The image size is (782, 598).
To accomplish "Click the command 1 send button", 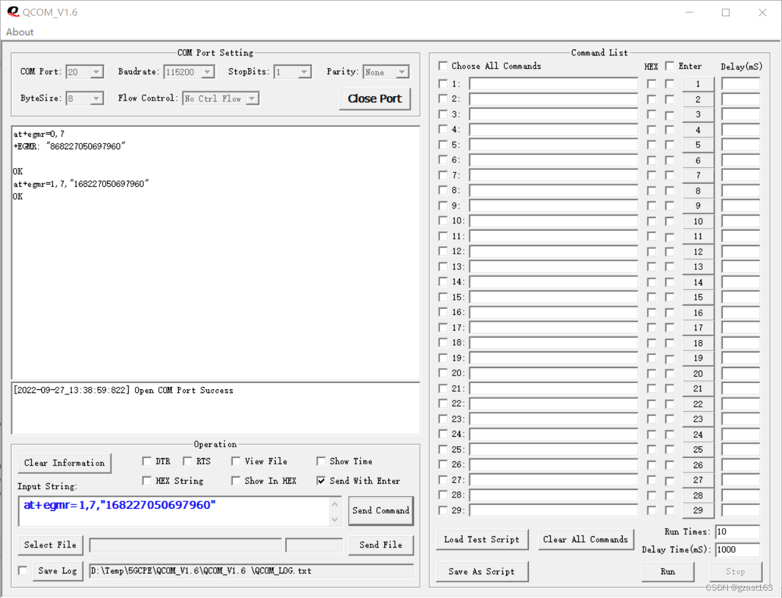I will [x=698, y=84].
